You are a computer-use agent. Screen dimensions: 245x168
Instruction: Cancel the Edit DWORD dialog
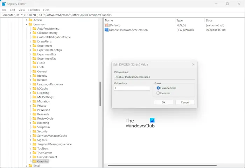pyautogui.click(x=185, y=102)
